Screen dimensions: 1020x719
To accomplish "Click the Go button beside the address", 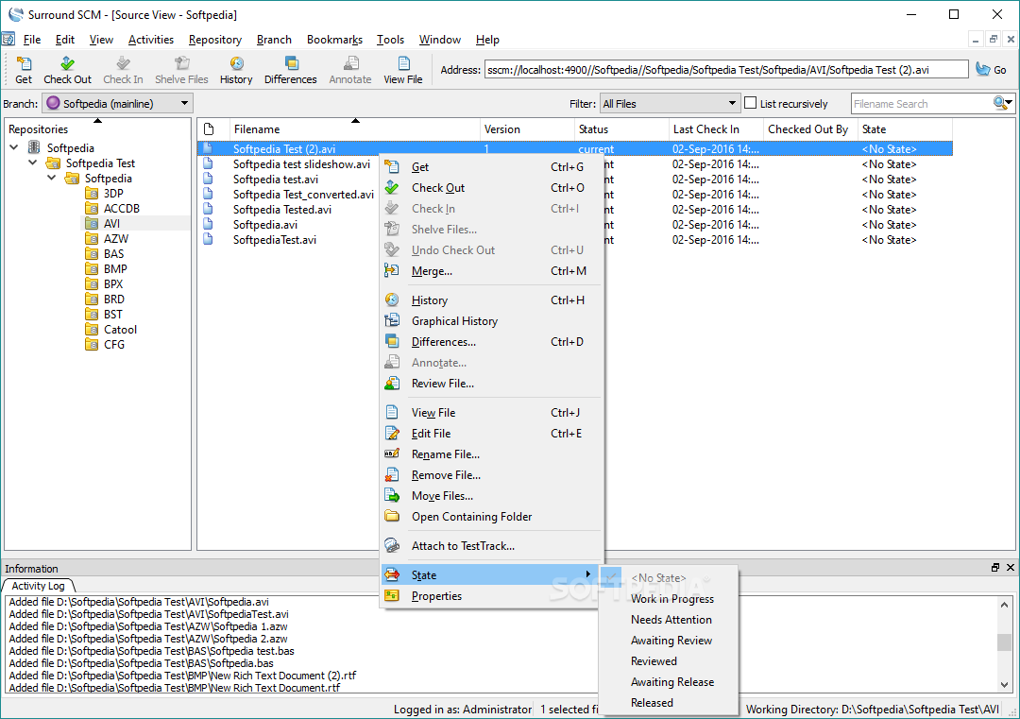I will [992, 70].
